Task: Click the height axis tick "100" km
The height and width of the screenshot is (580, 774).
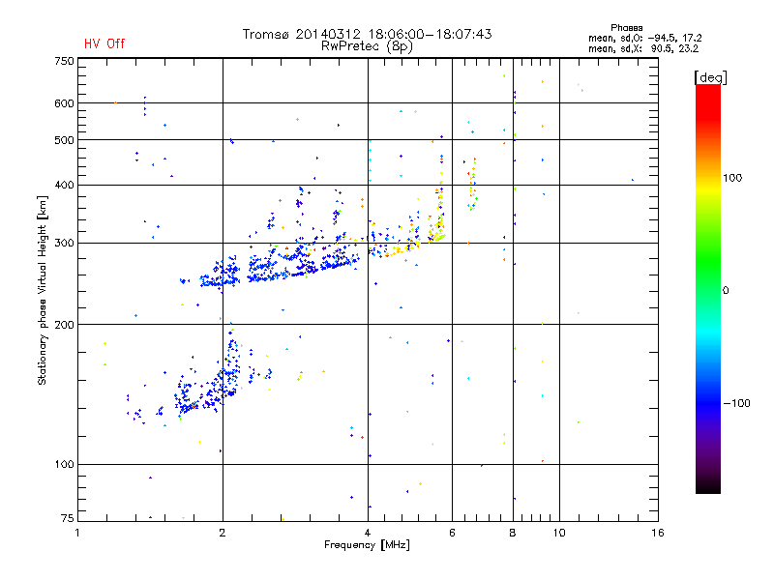Action: 64,465
